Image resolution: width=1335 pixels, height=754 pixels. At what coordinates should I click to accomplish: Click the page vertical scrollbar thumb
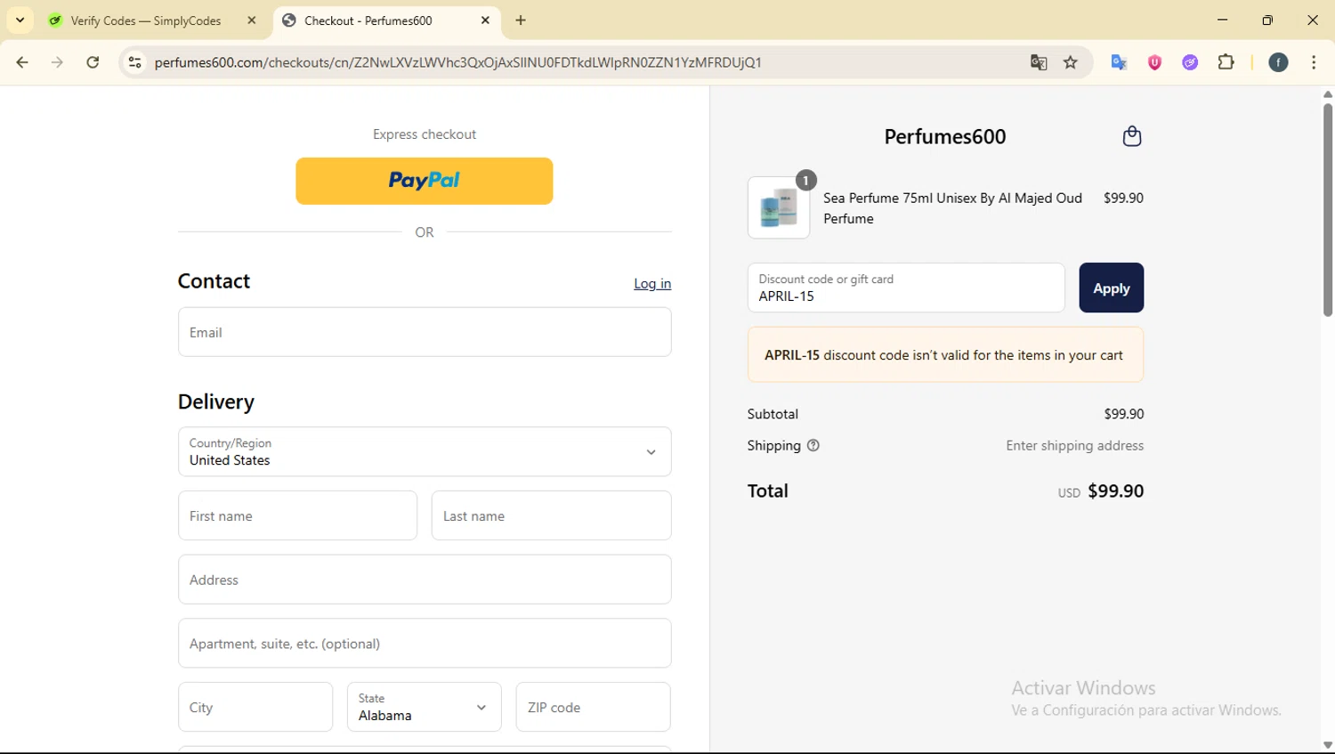tap(1328, 210)
